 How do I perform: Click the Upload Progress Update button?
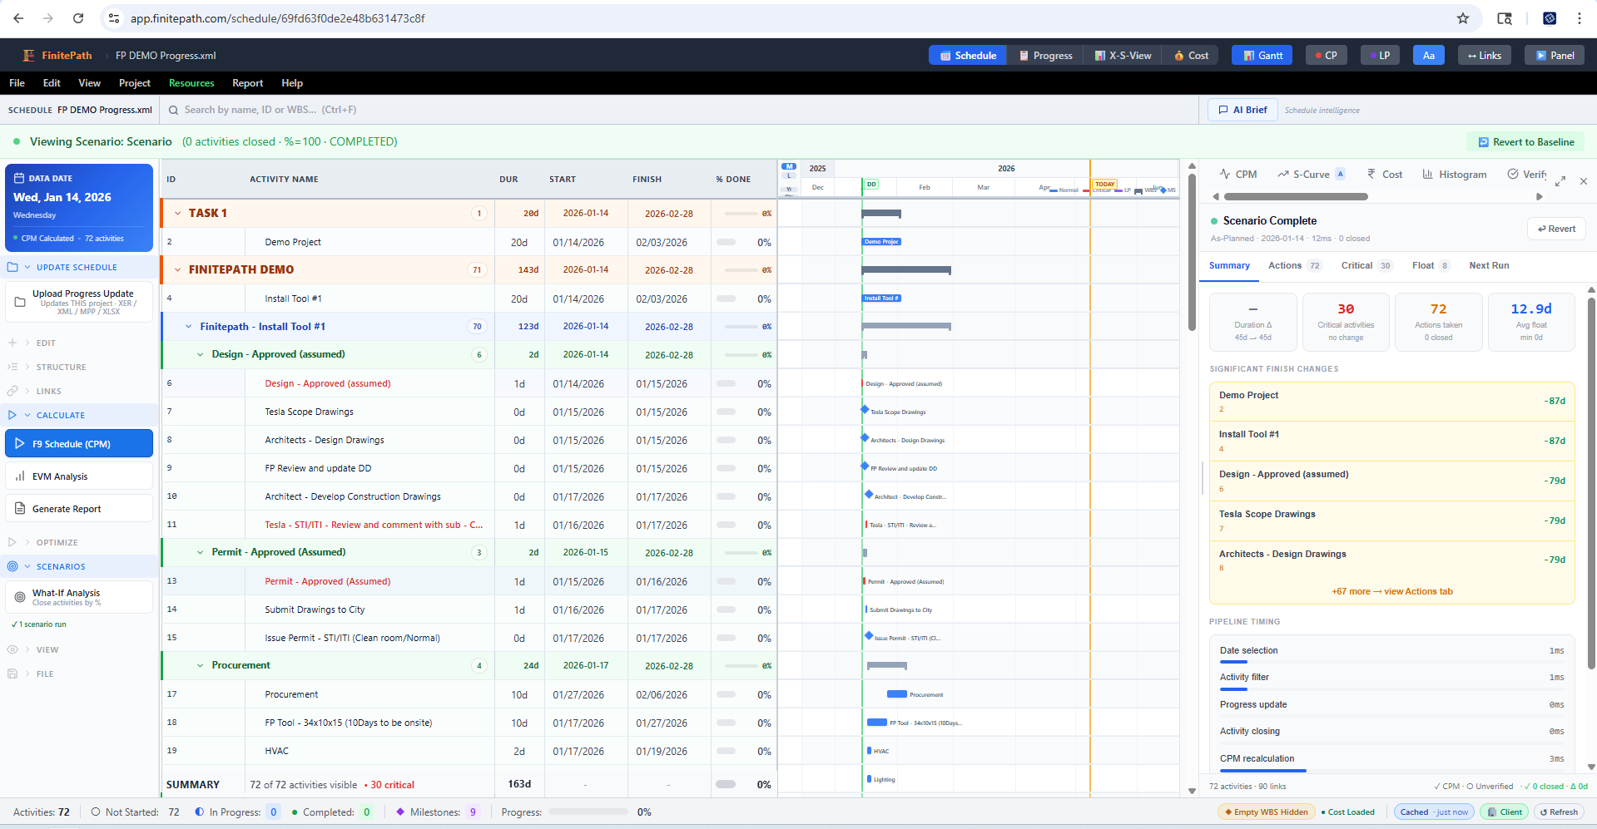tap(79, 303)
